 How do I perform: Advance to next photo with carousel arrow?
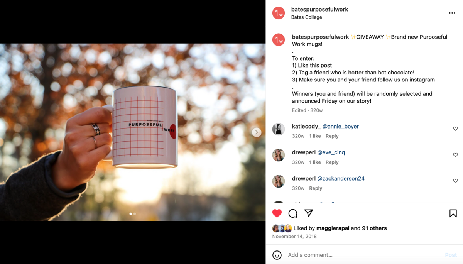(x=257, y=132)
